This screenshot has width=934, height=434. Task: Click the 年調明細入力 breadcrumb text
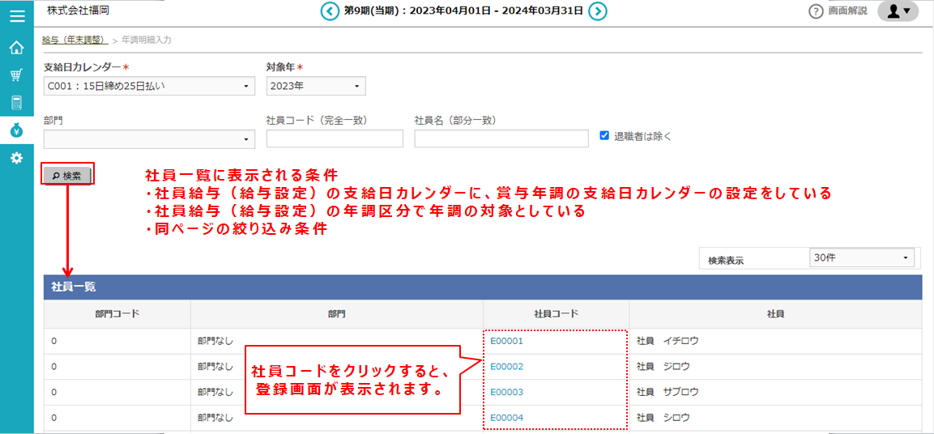click(147, 40)
